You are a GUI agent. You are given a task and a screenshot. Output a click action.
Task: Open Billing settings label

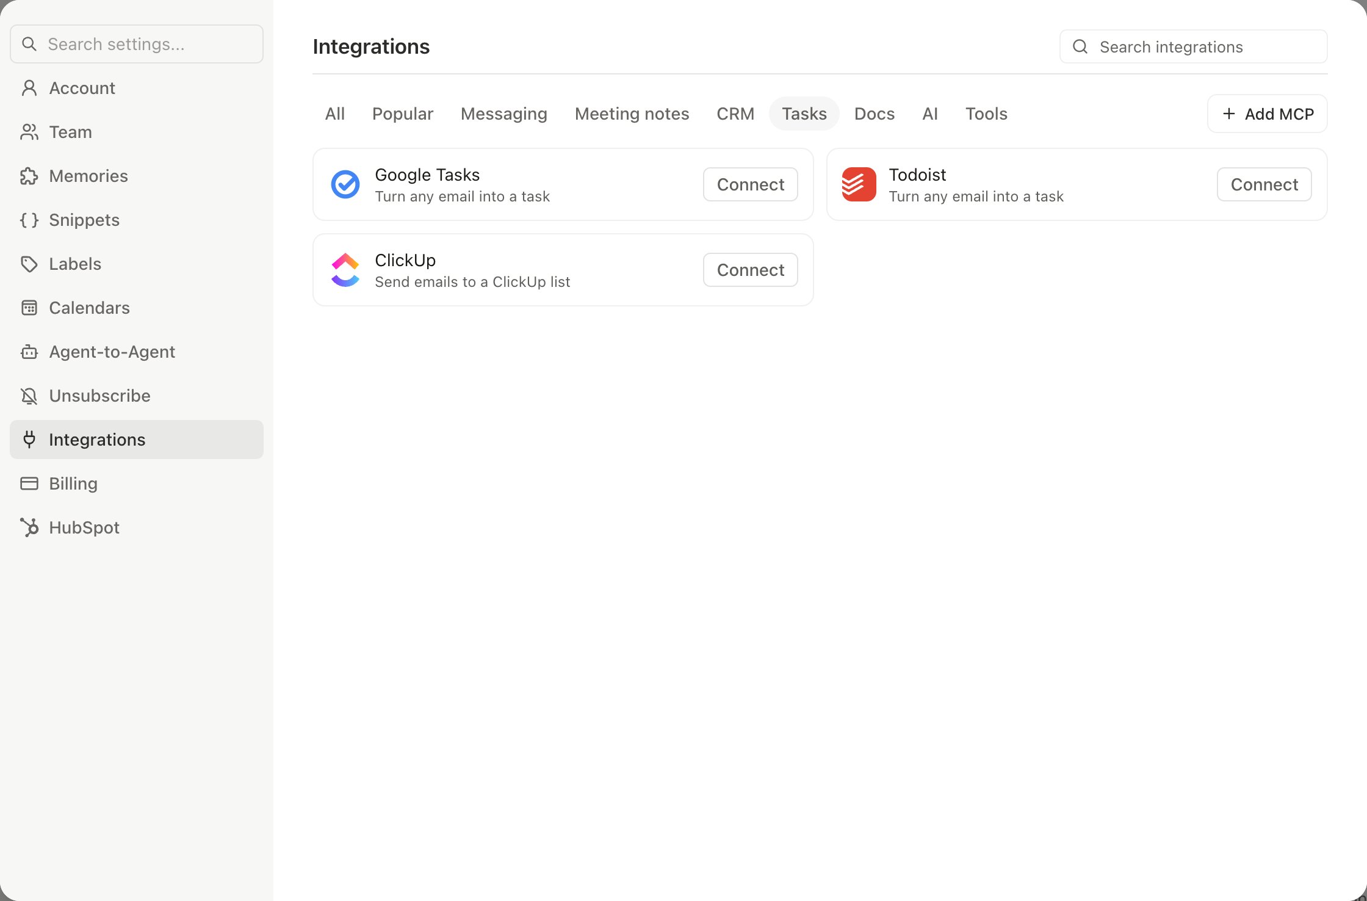click(x=73, y=483)
